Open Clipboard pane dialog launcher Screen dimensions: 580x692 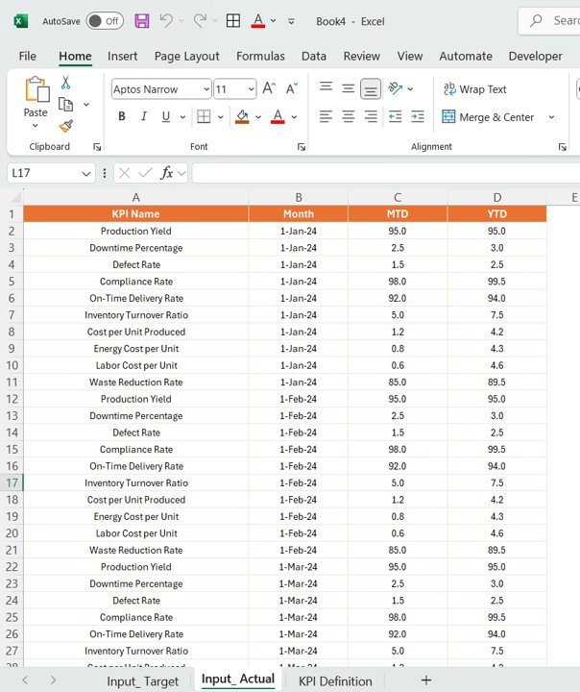97,147
